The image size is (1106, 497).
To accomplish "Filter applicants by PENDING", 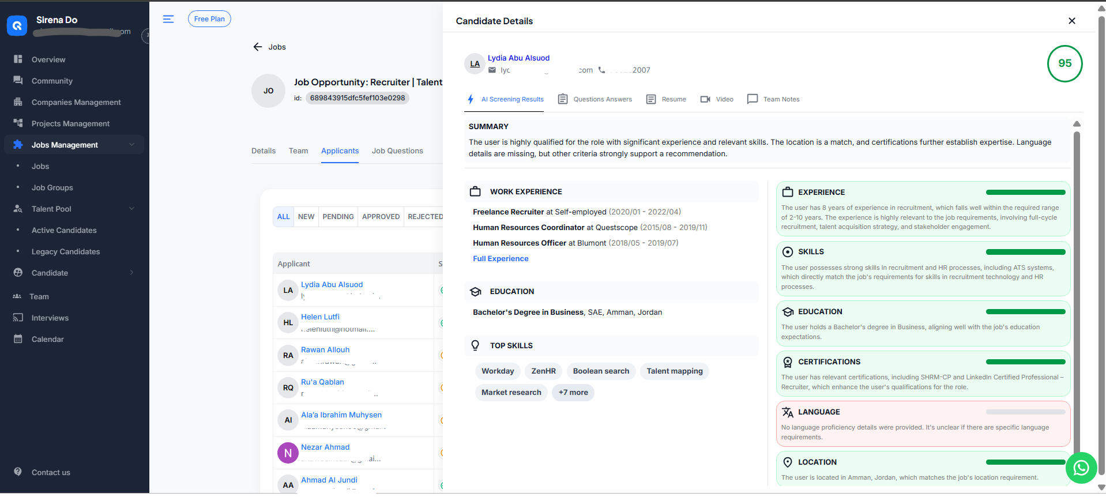I will [x=338, y=216].
